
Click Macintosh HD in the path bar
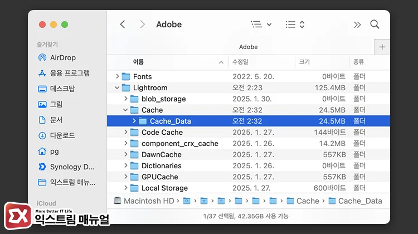[144, 201]
